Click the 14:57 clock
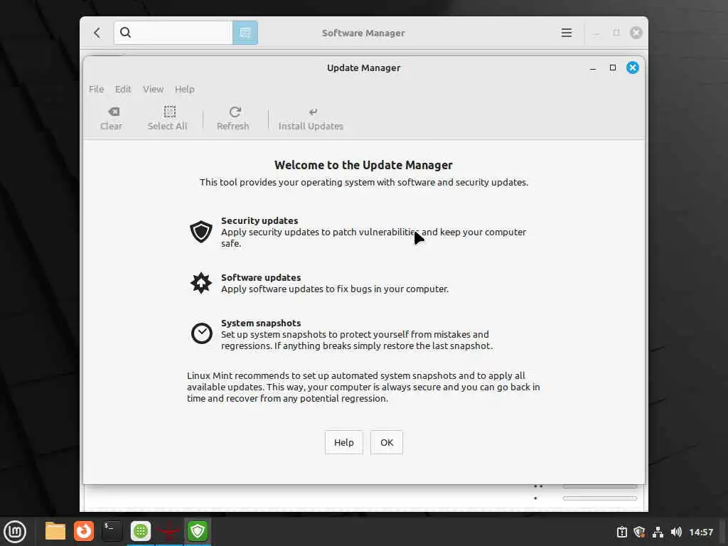The width and height of the screenshot is (728, 546). tap(701, 532)
